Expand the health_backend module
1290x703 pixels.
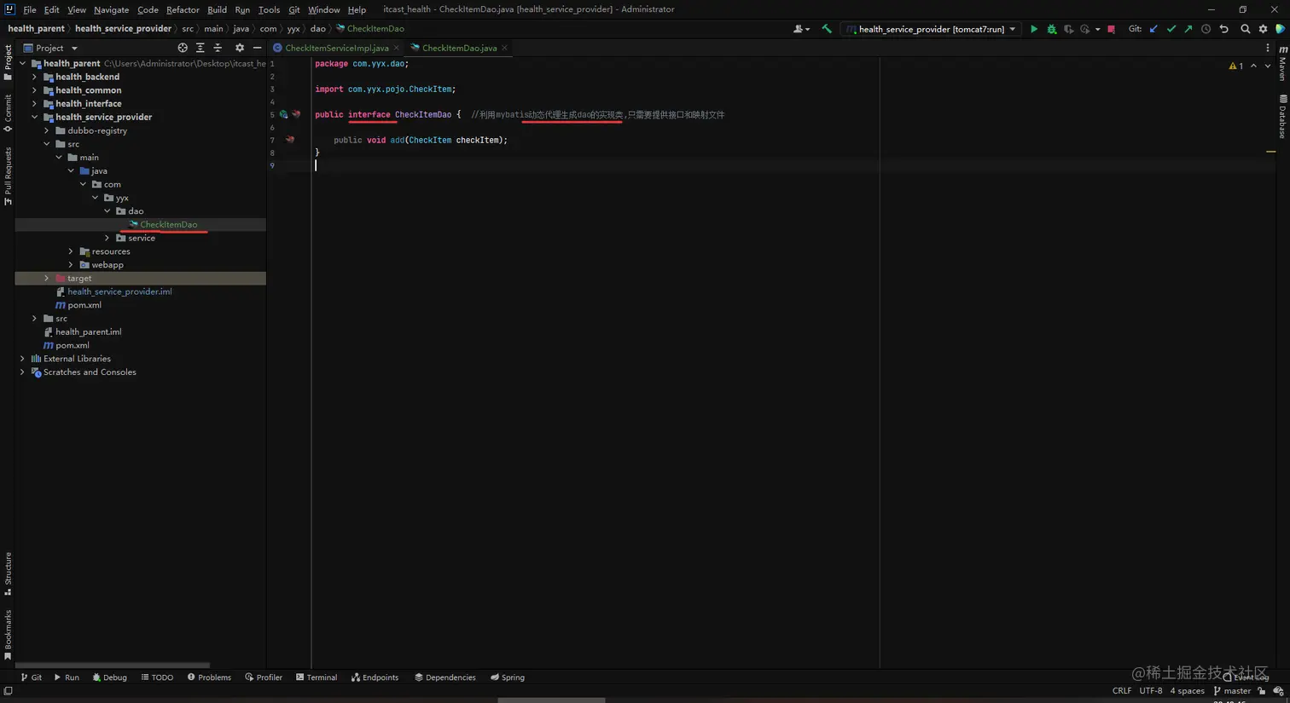click(35, 77)
